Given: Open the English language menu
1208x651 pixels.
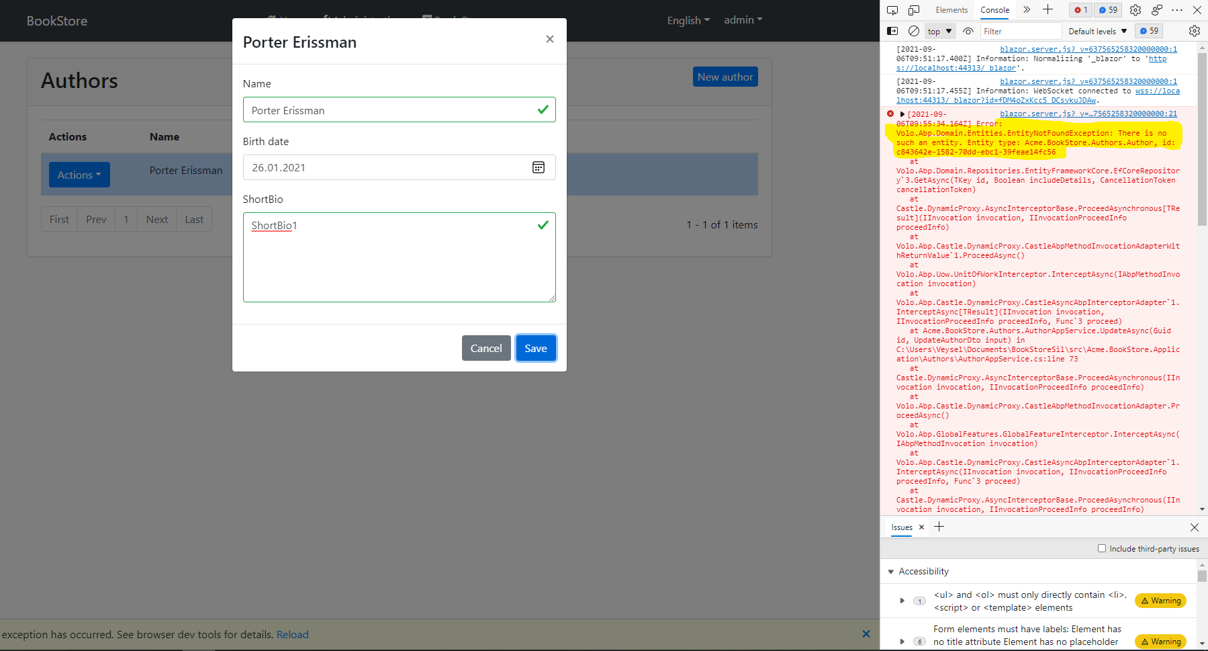Looking at the screenshot, I should pos(687,20).
